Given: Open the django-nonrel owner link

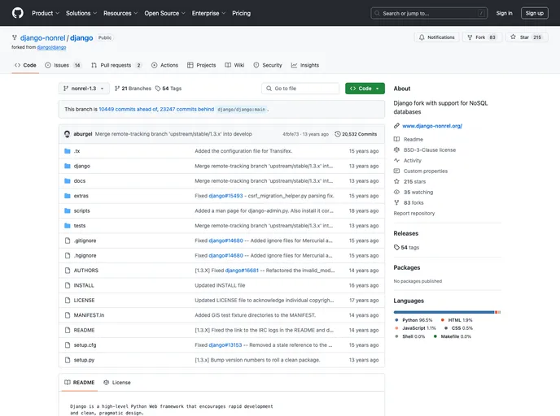Looking at the screenshot, I should (x=42, y=38).
